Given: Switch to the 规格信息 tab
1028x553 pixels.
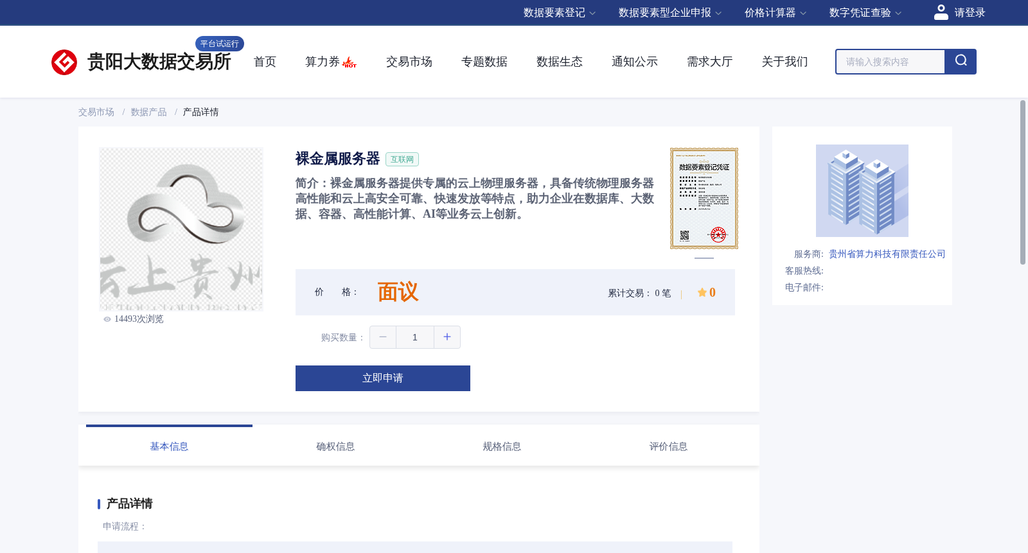Looking at the screenshot, I should [502, 446].
